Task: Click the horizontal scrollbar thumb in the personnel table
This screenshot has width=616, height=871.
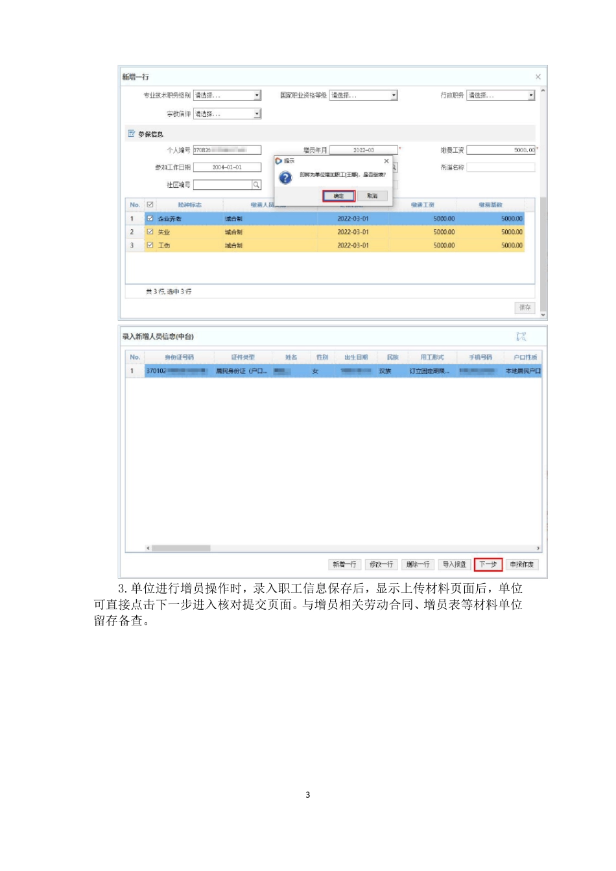Action: 180,548
